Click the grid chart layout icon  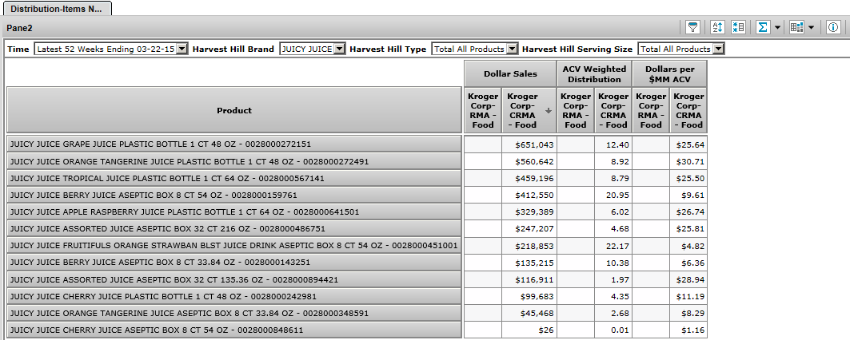(x=796, y=27)
